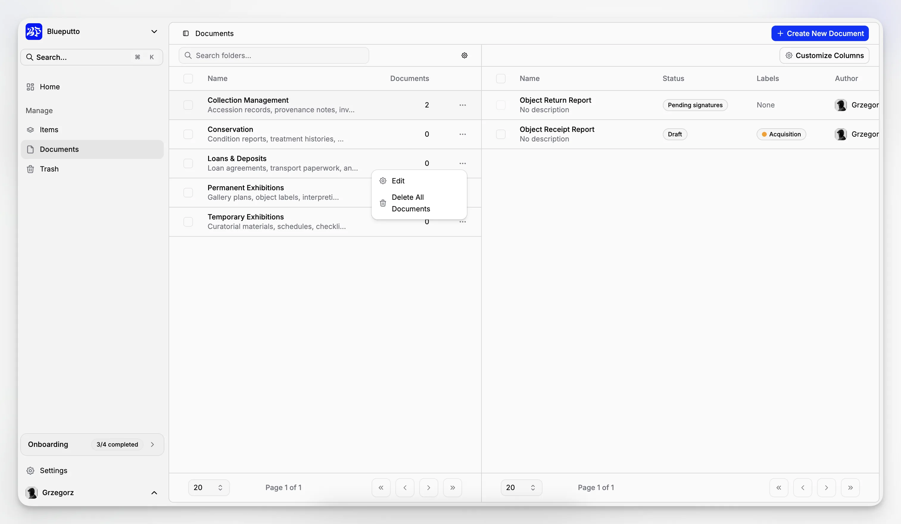Open documents rows-per-page dropdown showing 20
The image size is (901, 524).
tap(521, 488)
